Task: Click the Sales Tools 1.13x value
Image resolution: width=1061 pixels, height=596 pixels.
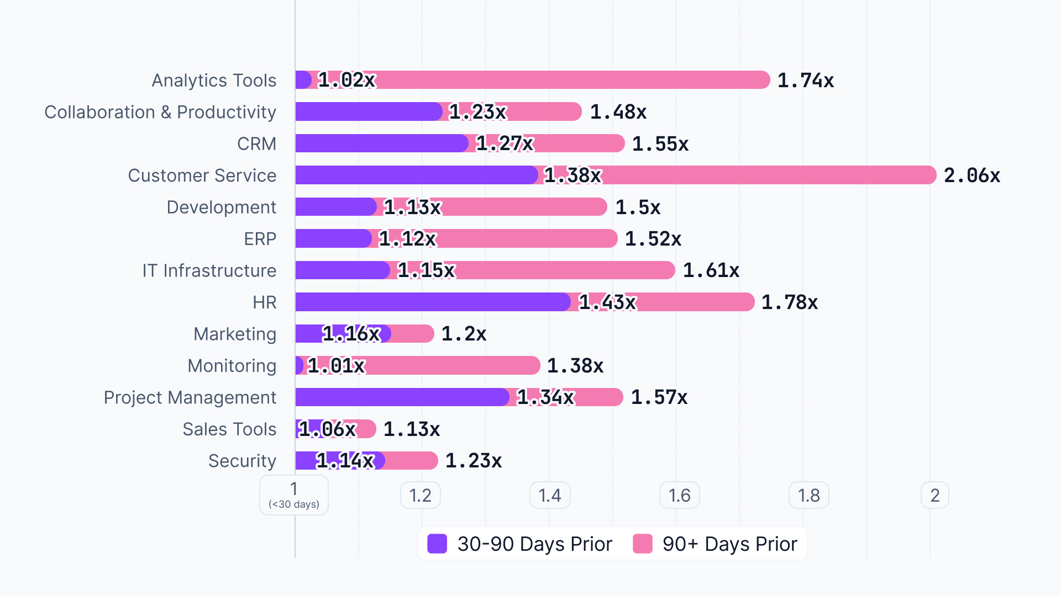Action: point(412,429)
